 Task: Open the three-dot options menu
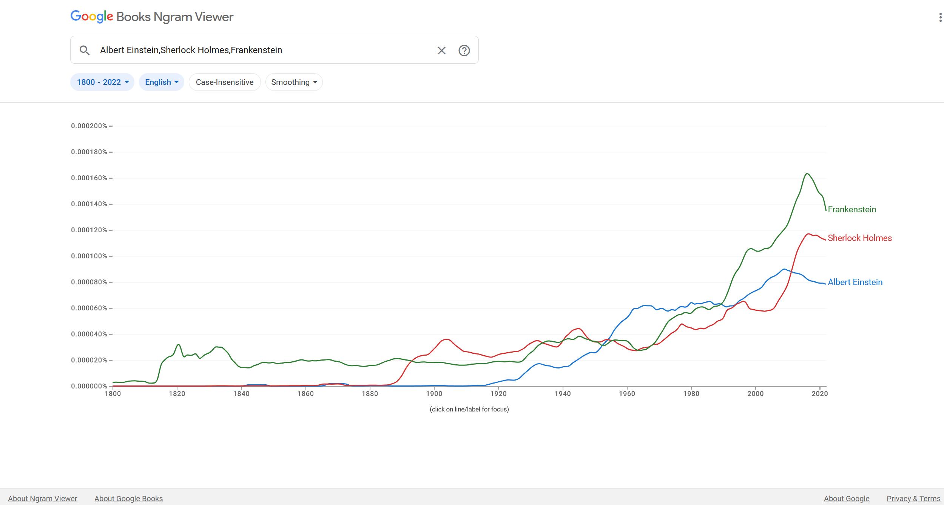coord(940,17)
